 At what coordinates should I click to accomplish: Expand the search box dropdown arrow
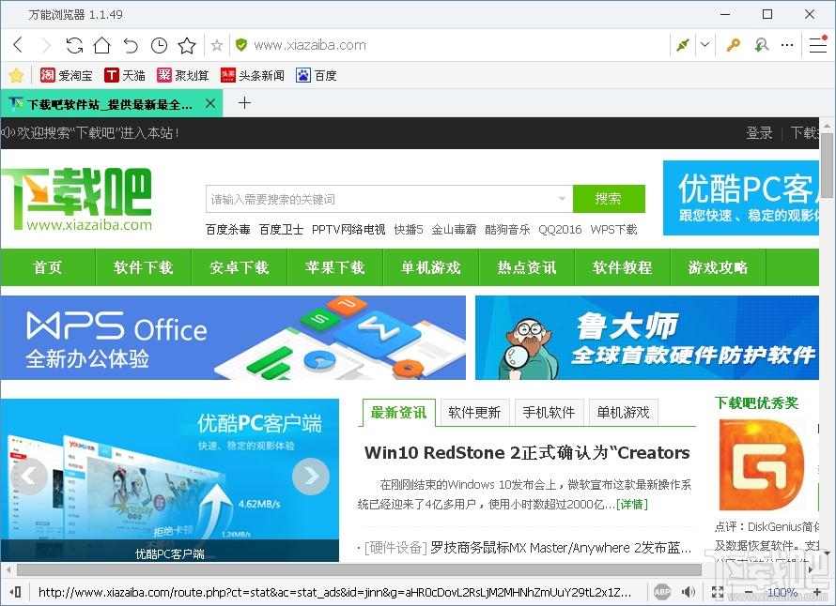click(x=562, y=199)
